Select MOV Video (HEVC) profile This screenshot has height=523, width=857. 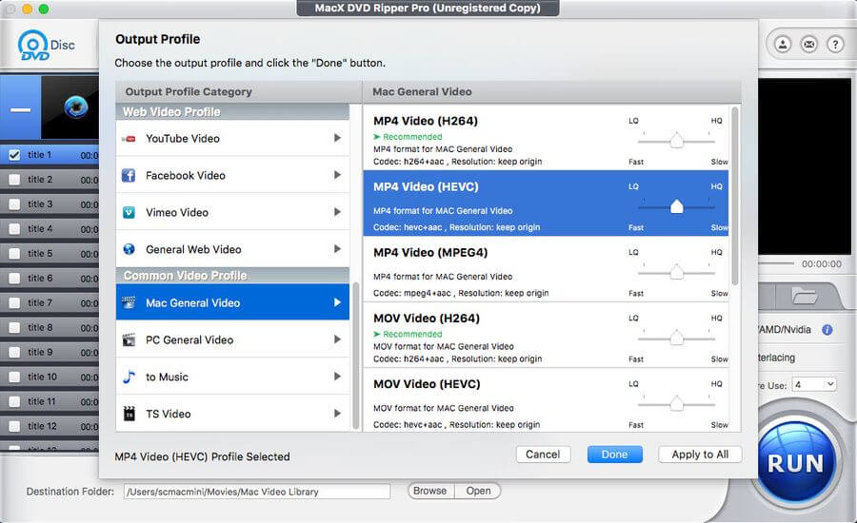[x=546, y=400]
